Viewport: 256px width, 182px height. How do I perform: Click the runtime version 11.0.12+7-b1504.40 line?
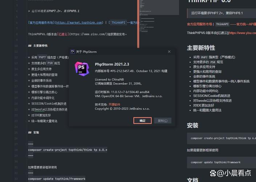122,92
